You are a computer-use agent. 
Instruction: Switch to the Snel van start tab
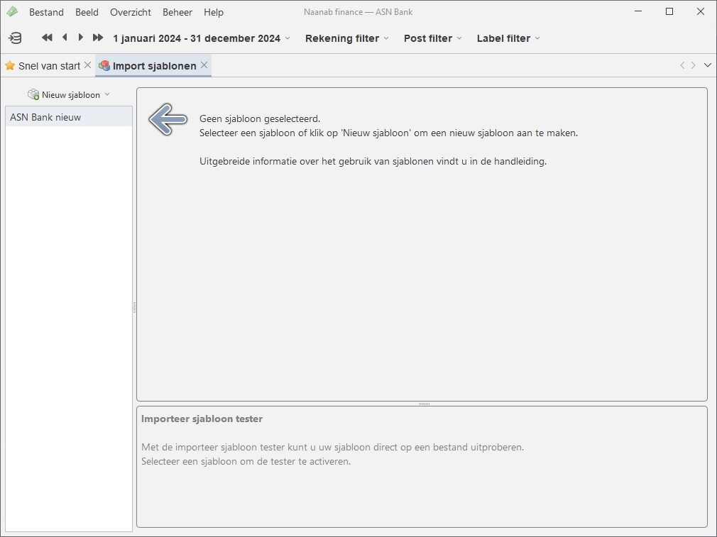coord(48,66)
